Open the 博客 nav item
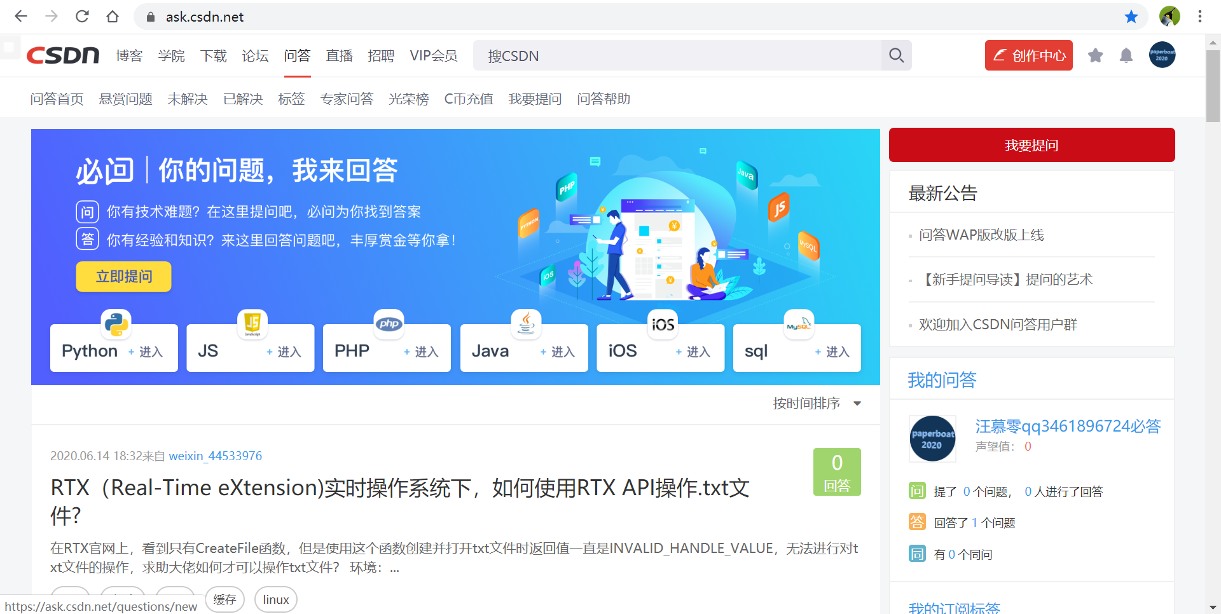The width and height of the screenshot is (1221, 614). pos(129,56)
